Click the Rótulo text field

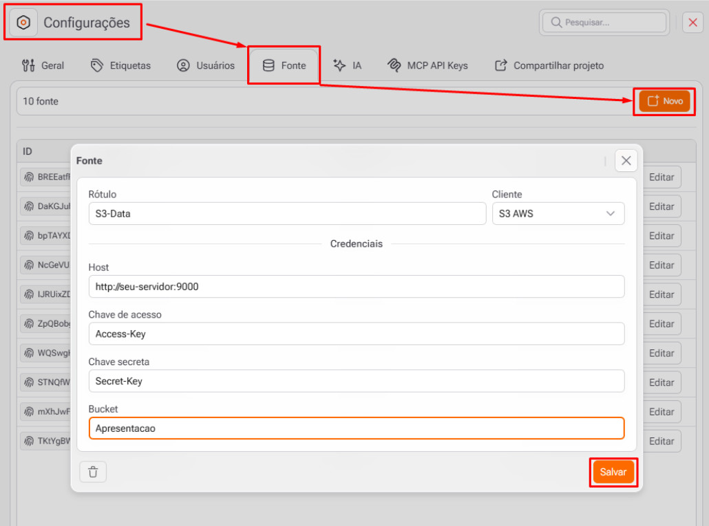tap(287, 214)
